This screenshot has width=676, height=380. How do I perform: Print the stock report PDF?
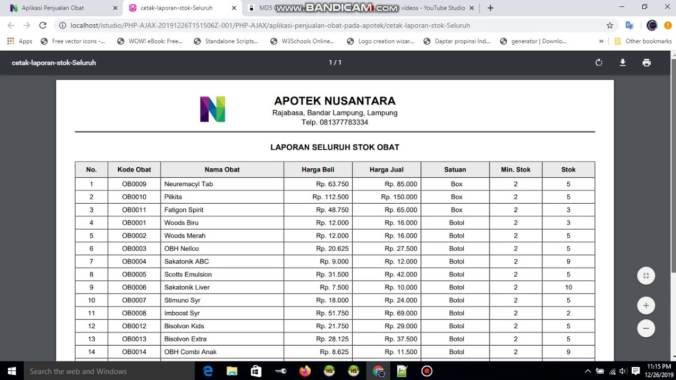coord(646,62)
